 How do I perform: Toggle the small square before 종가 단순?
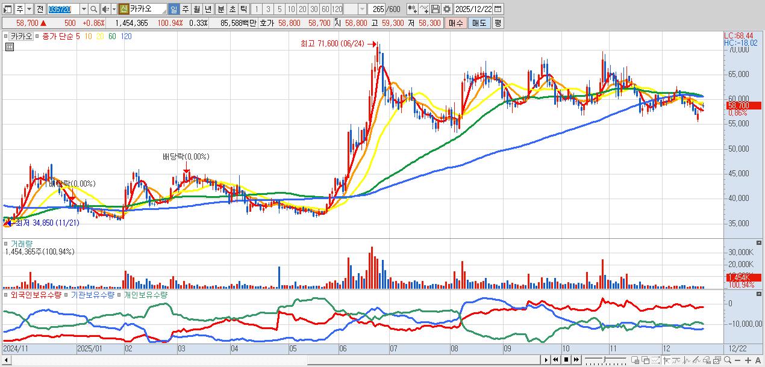[x=37, y=36]
